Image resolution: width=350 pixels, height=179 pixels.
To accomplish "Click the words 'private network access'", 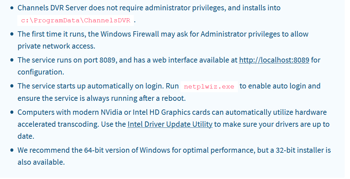I will coord(57,46).
